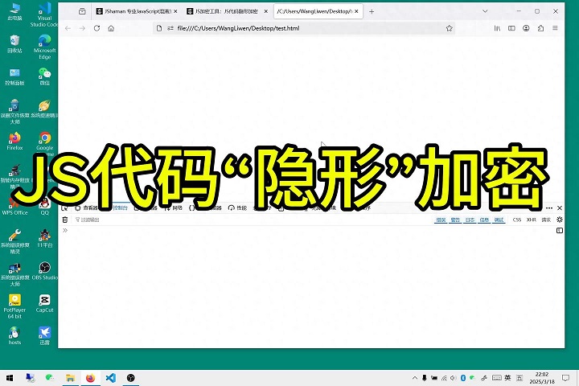Open the Firefox library icon
The height and width of the screenshot is (386, 579).
pyautogui.click(x=497, y=28)
